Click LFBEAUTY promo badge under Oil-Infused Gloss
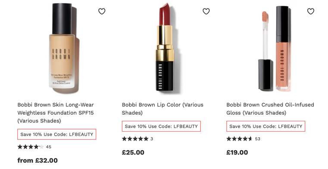Image resolution: width=328 pixels, height=169 pixels. 266,126
